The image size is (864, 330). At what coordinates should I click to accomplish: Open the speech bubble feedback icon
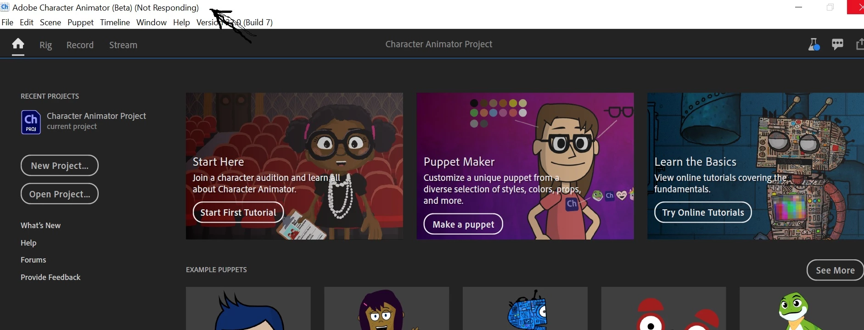point(837,44)
